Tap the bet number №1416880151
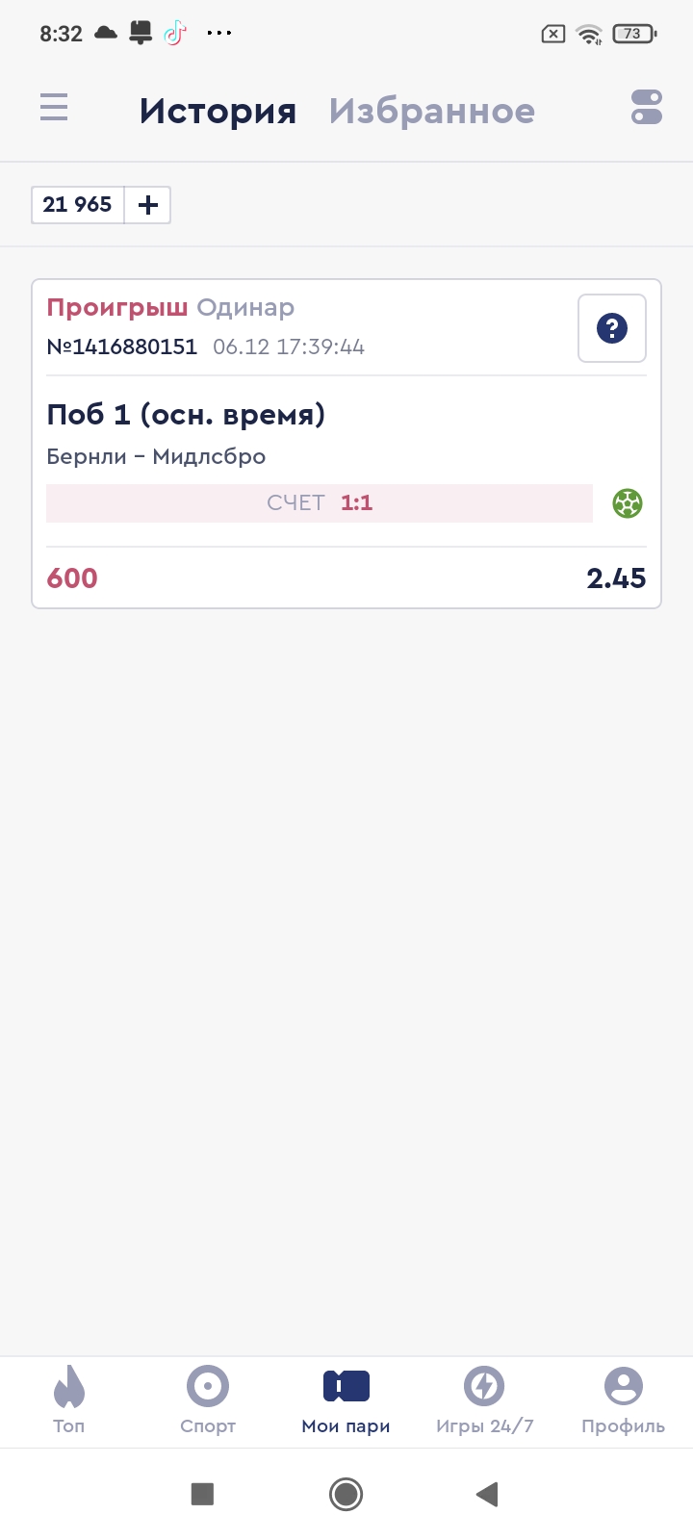This screenshot has height=1540, width=693. tap(122, 346)
